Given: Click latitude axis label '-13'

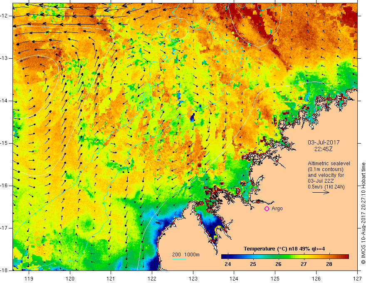Looking at the screenshot, I should [4, 58].
